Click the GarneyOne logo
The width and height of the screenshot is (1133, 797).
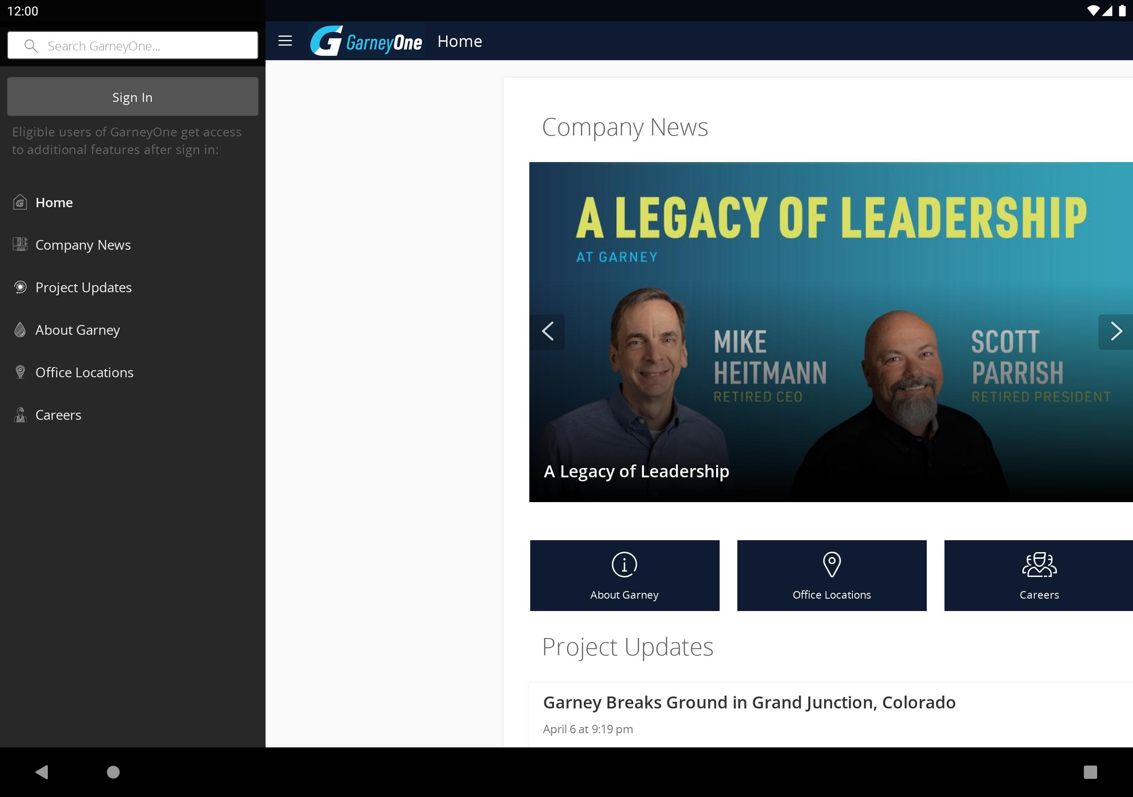366,41
